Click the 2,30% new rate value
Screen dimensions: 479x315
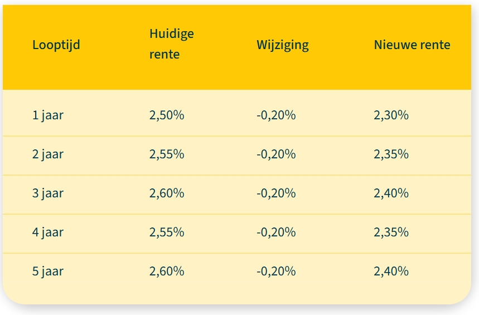[x=391, y=115]
